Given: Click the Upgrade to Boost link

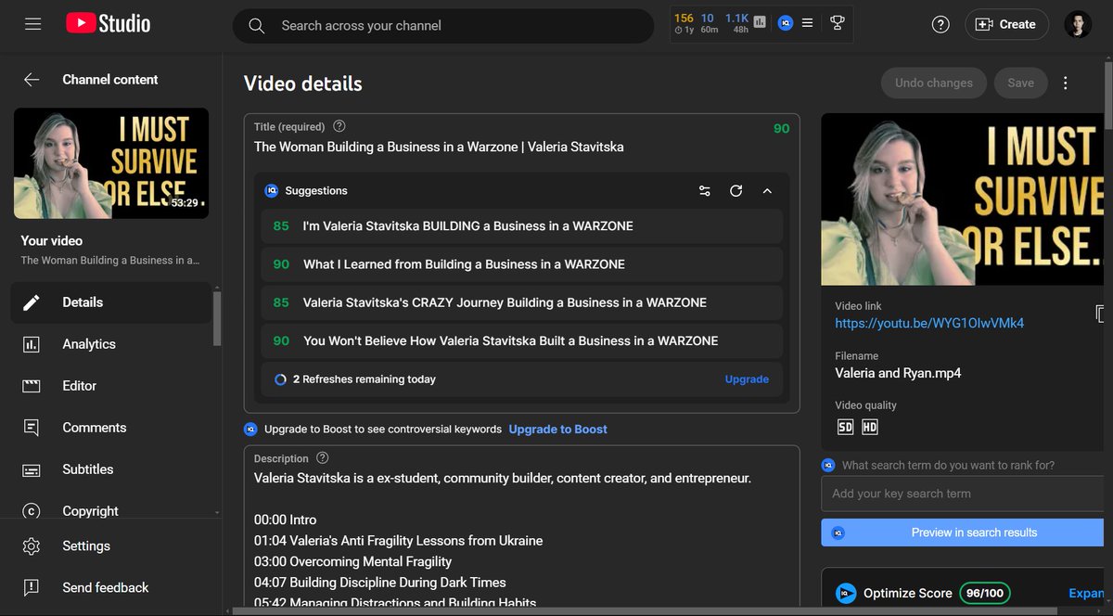Looking at the screenshot, I should (x=557, y=429).
